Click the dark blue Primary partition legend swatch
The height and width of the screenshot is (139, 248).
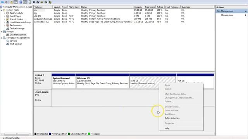(50, 134)
